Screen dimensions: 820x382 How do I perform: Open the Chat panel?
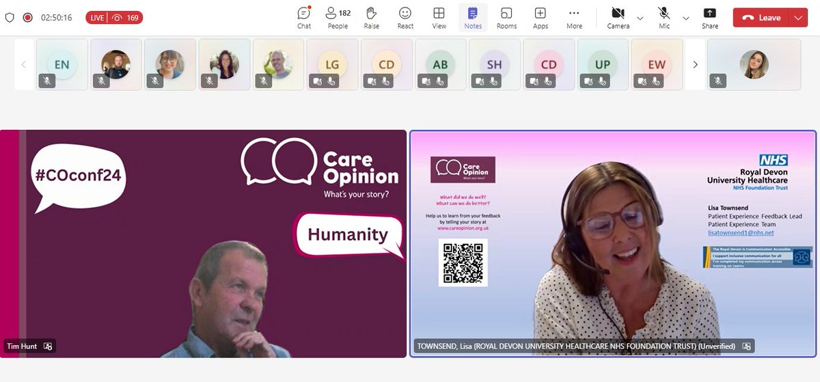(304, 18)
